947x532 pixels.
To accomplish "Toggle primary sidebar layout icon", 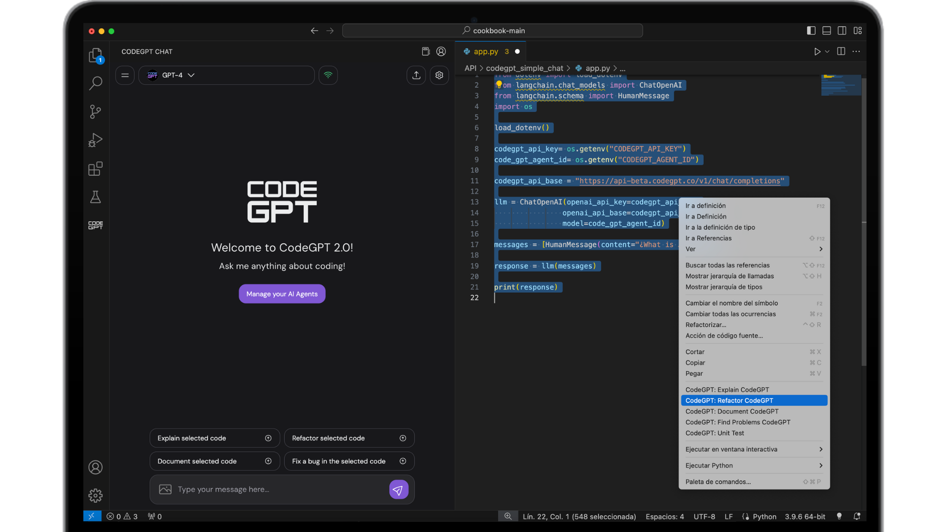I will (x=811, y=31).
